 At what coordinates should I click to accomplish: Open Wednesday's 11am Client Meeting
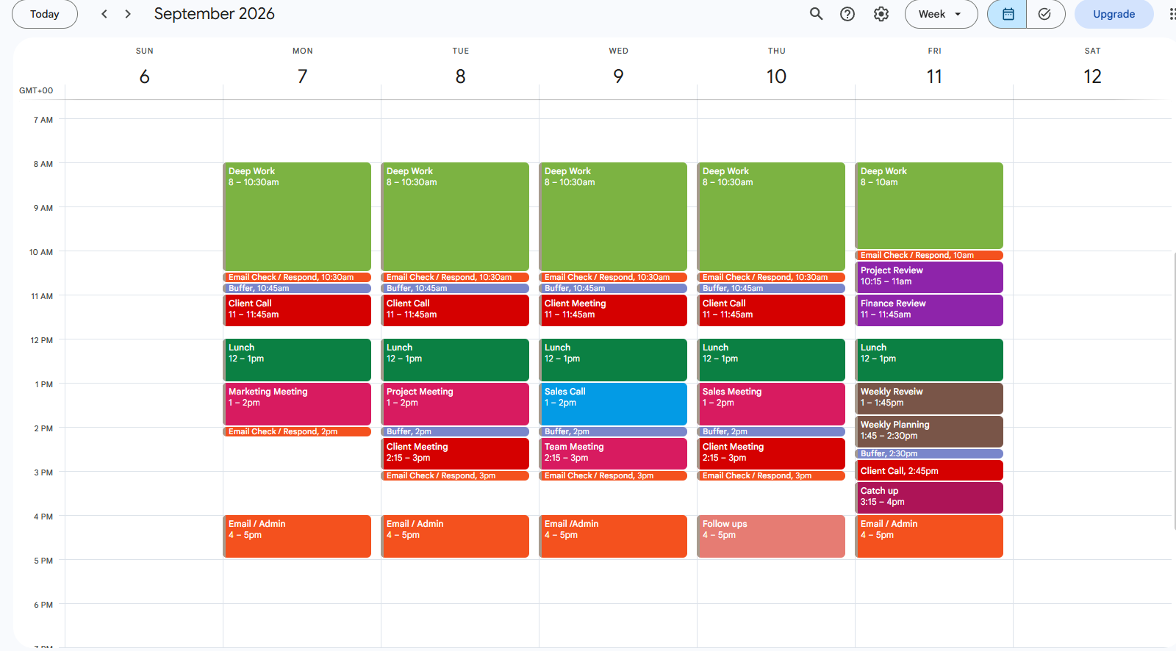click(613, 310)
